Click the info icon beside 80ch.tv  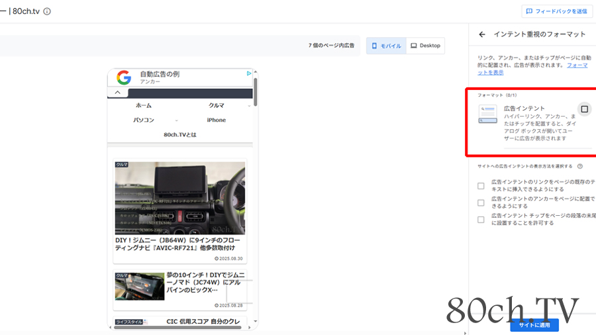coord(47,11)
